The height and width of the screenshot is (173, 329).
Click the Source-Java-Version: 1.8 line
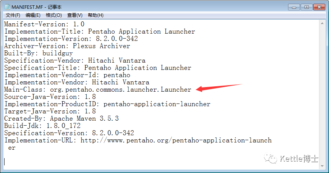(50, 97)
